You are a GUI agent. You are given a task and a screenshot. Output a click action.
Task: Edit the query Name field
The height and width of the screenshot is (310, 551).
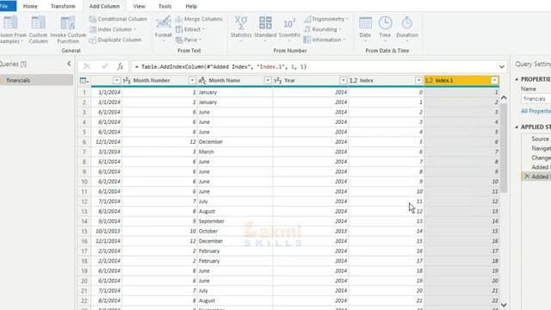click(536, 99)
